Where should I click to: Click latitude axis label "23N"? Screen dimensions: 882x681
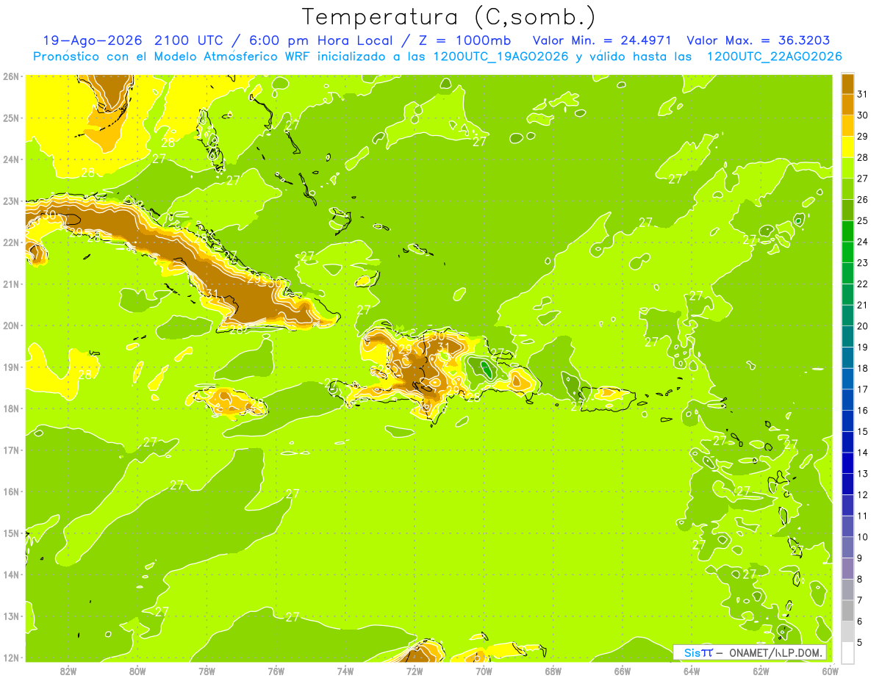coord(10,201)
